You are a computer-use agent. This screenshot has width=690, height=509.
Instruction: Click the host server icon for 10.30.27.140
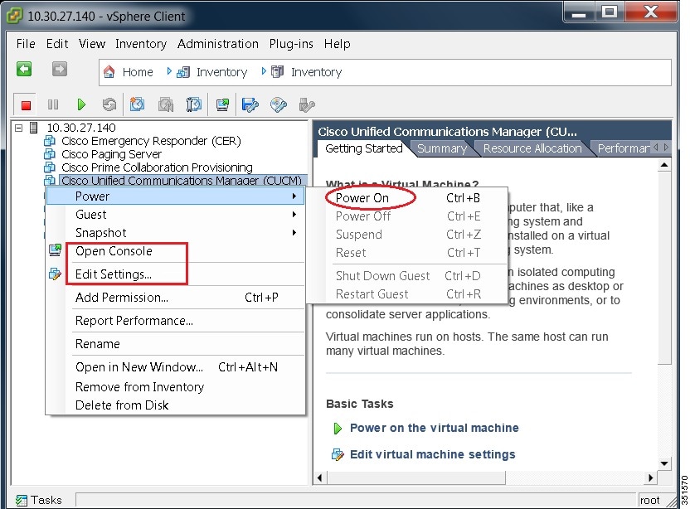[x=33, y=128]
